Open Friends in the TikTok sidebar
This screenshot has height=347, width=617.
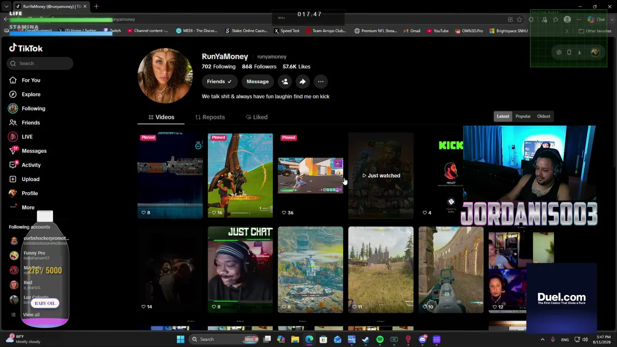[31, 122]
